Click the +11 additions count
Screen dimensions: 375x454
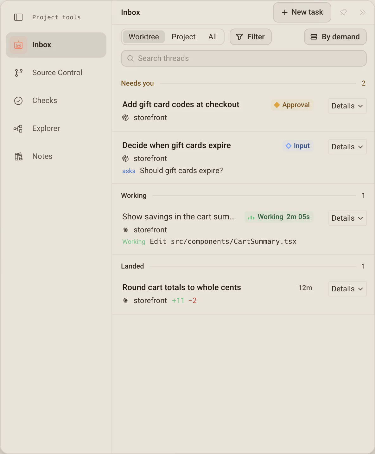coord(178,301)
